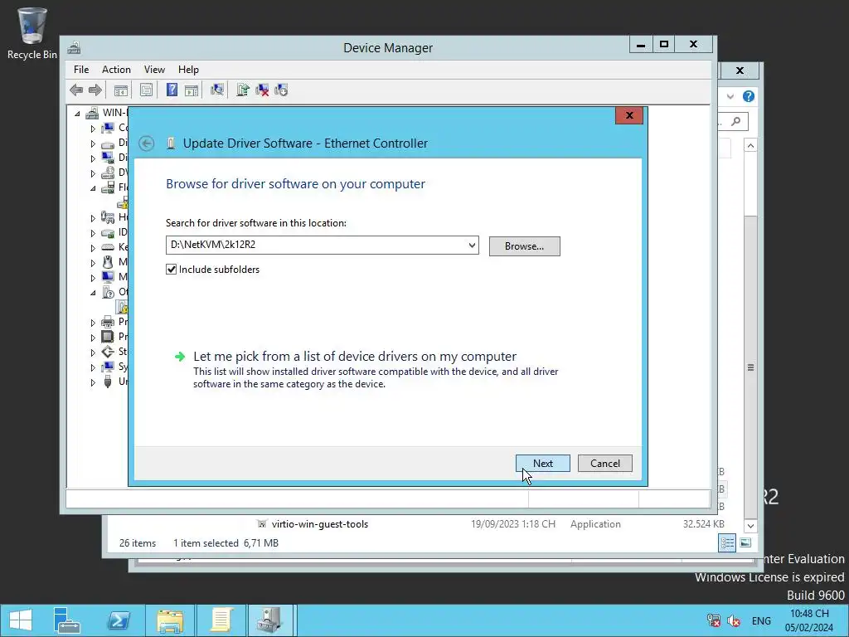The height and width of the screenshot is (637, 849).
Task: Switch File Explorer to large icons view
Action: click(745, 542)
